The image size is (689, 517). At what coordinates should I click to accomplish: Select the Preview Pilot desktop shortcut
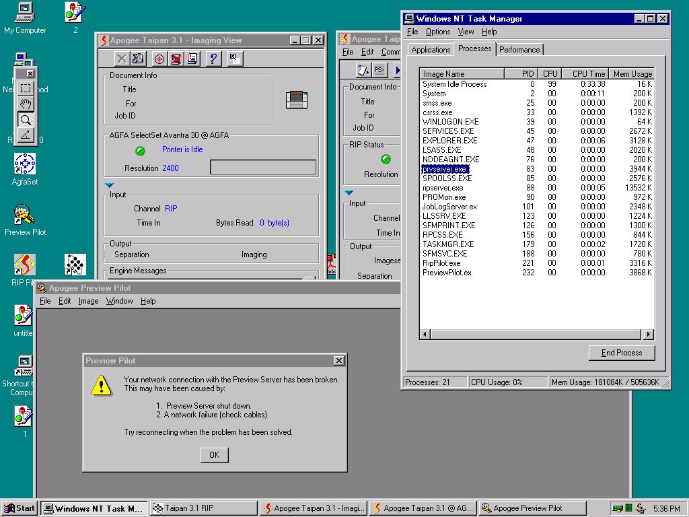[25, 220]
